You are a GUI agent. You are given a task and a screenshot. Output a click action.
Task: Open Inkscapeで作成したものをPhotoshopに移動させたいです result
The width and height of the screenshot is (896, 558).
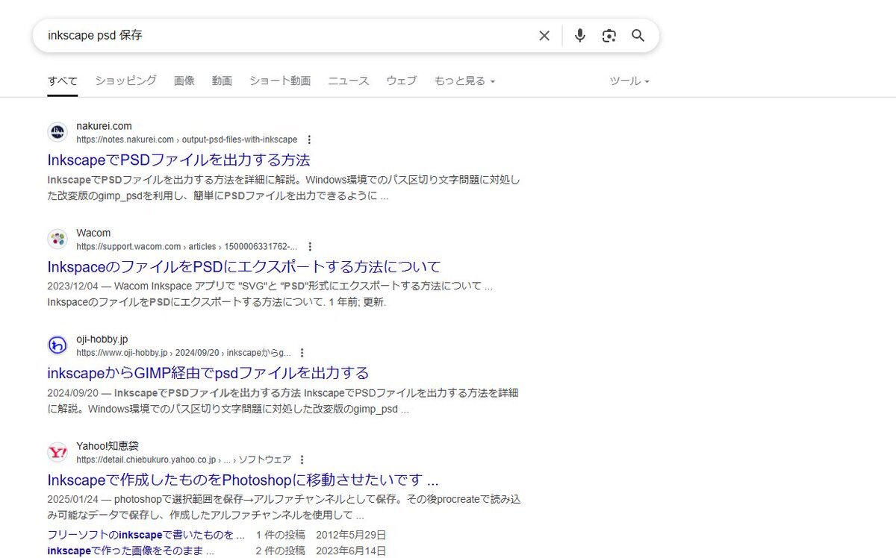(243, 479)
